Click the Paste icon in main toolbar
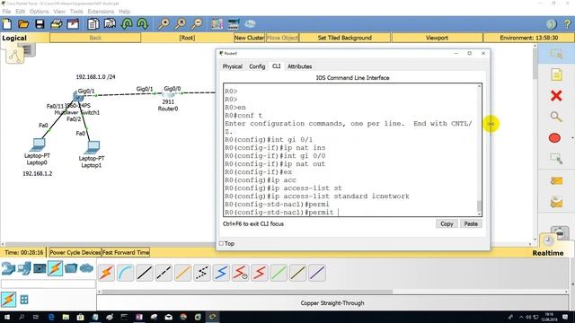 [110, 24]
